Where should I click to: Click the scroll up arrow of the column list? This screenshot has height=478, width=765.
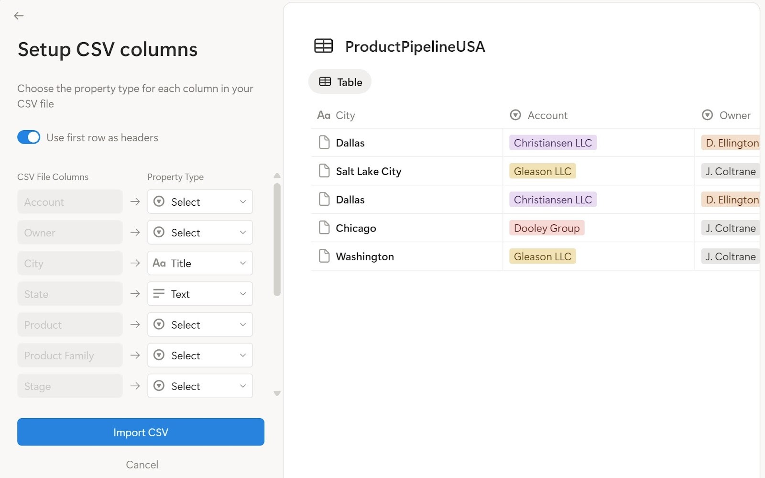click(277, 176)
